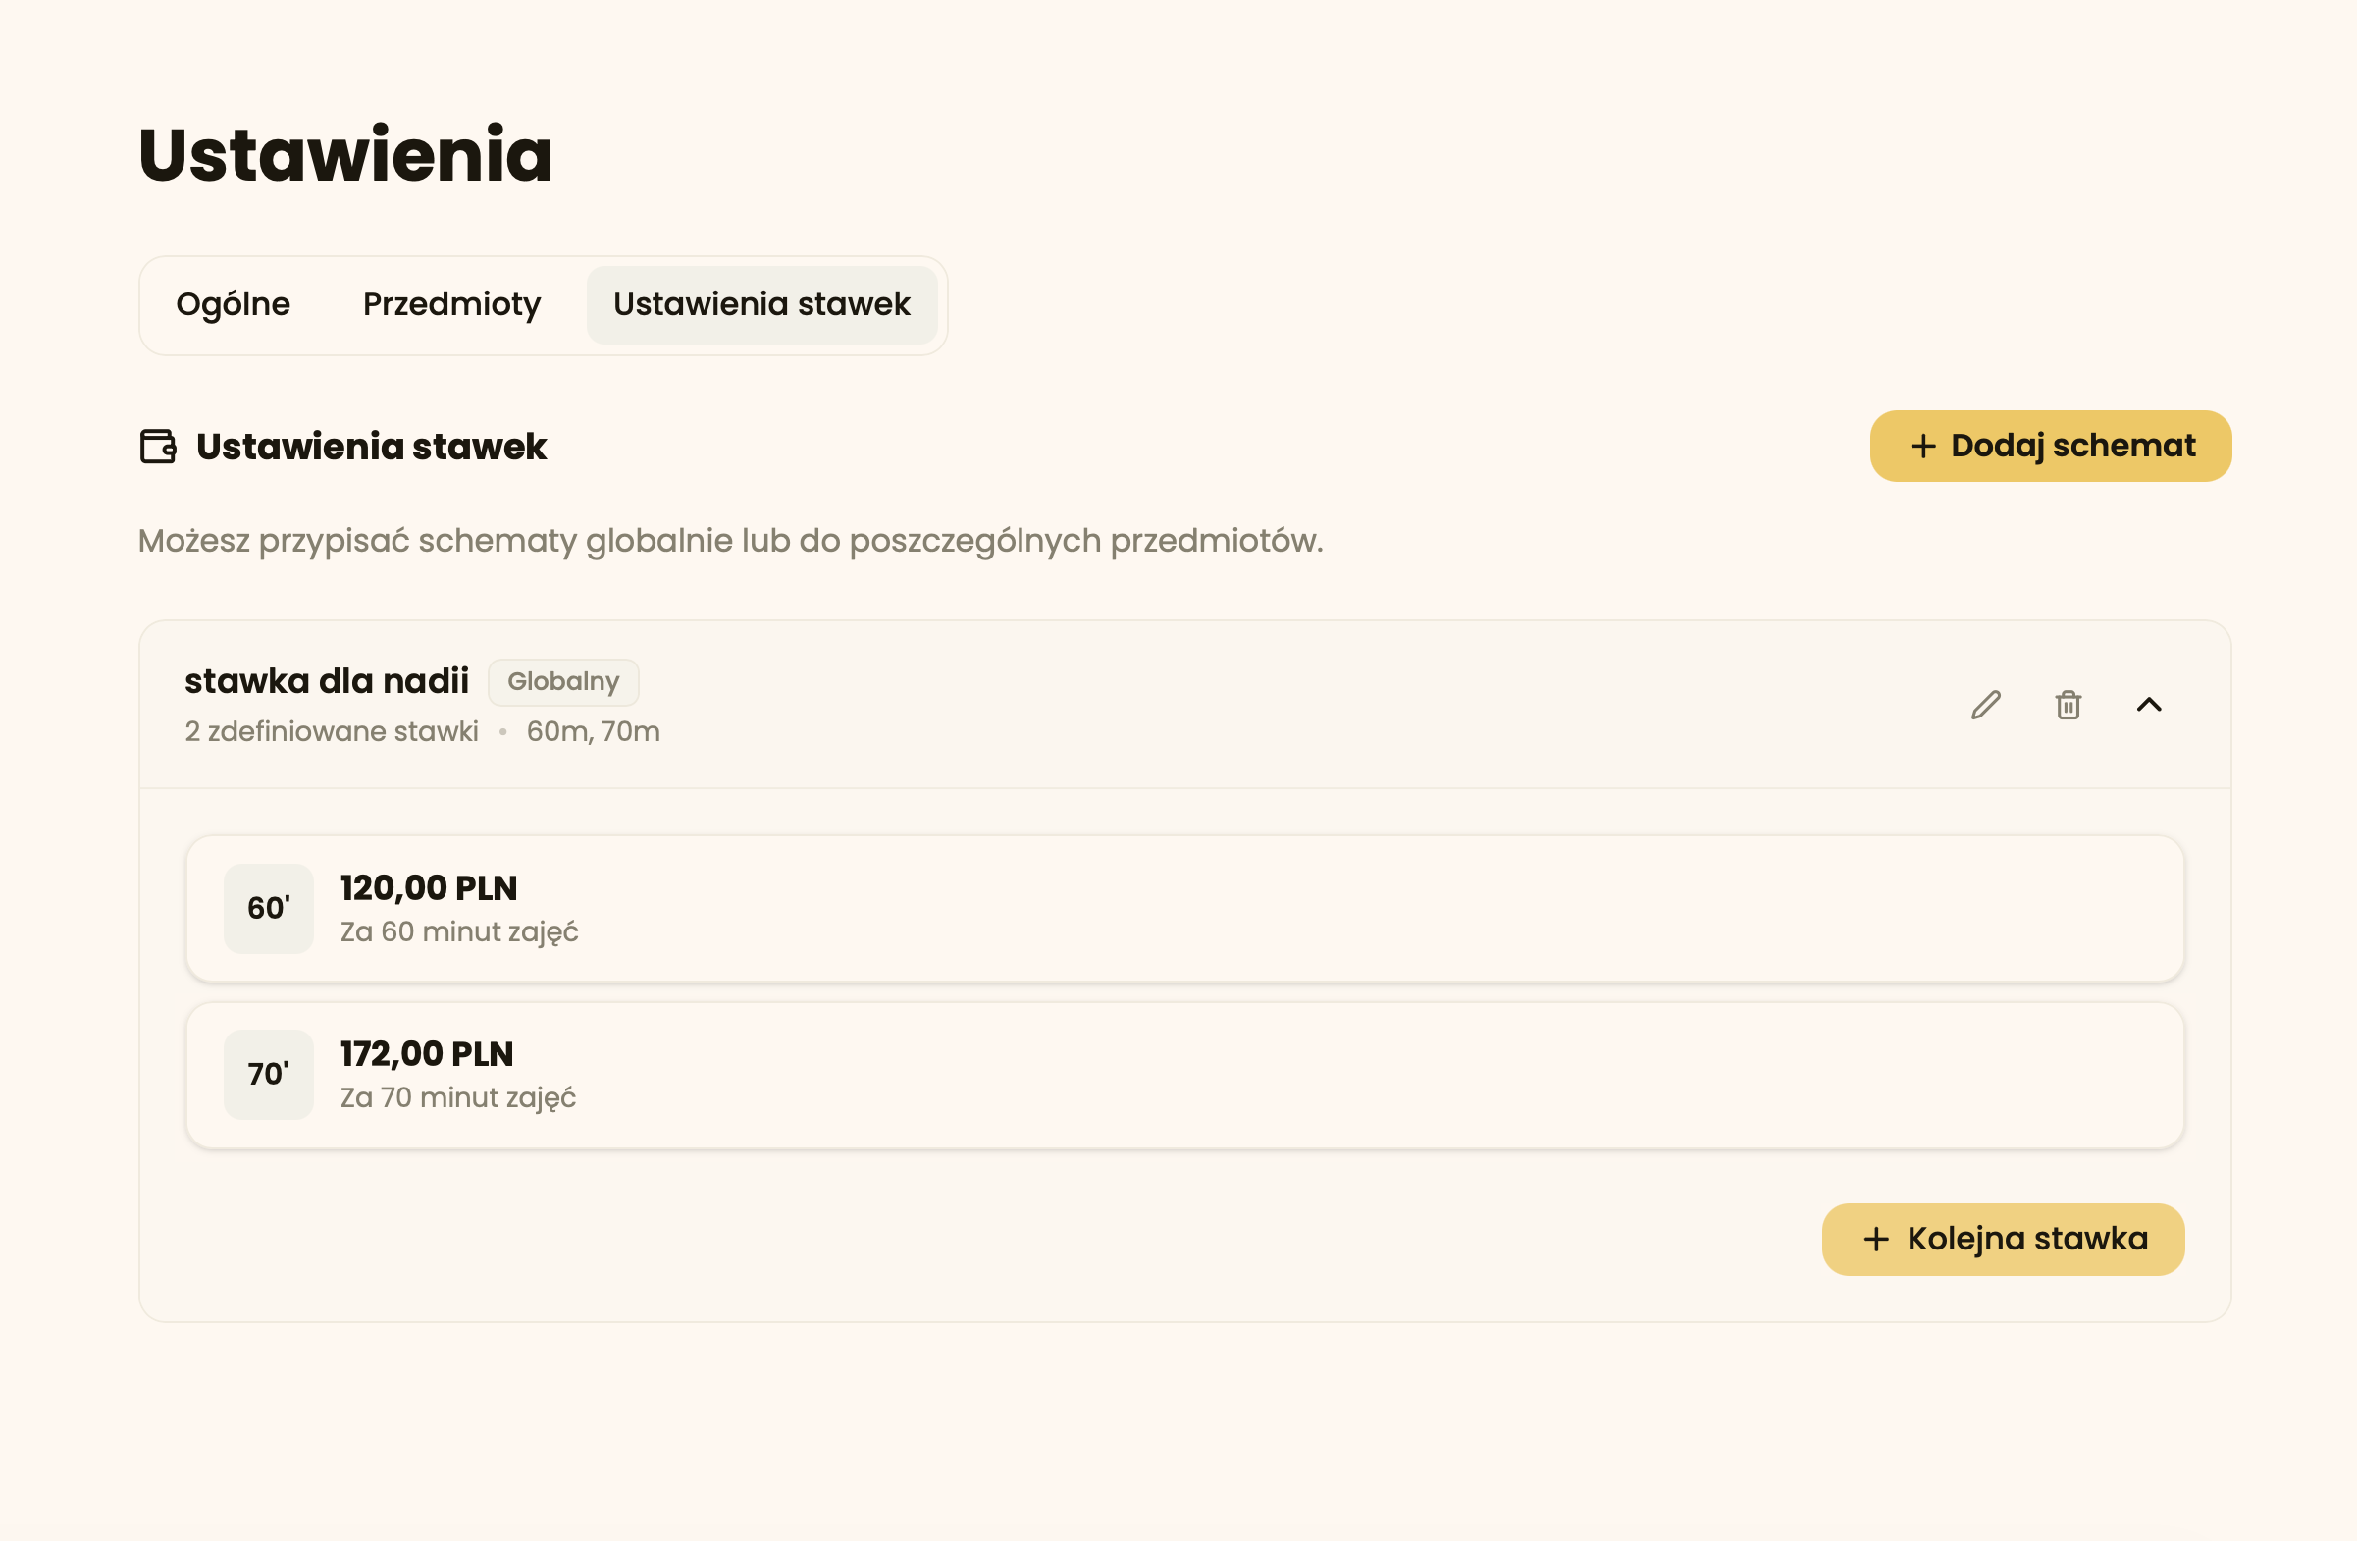
Task: Open the Przedmioty tab
Action: click(451, 304)
